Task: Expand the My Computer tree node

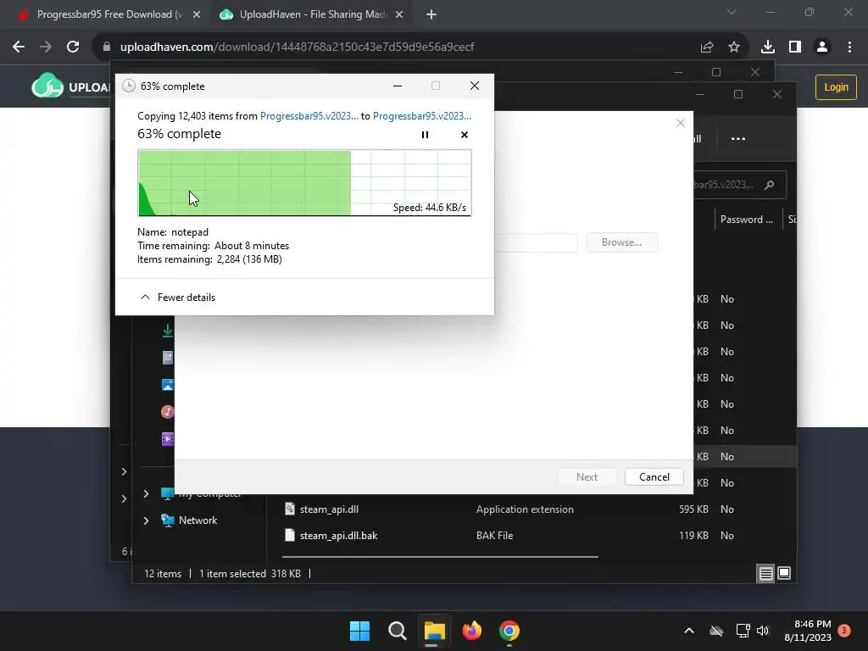Action: coord(146,493)
